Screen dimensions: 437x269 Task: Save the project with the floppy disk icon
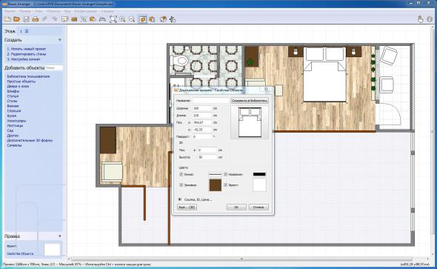[x=26, y=19]
